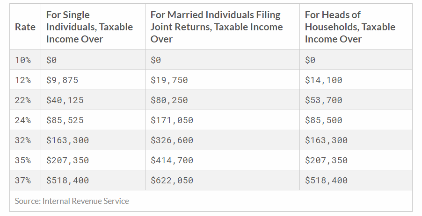Select the $326,600 joint returns cell

pos(172,140)
